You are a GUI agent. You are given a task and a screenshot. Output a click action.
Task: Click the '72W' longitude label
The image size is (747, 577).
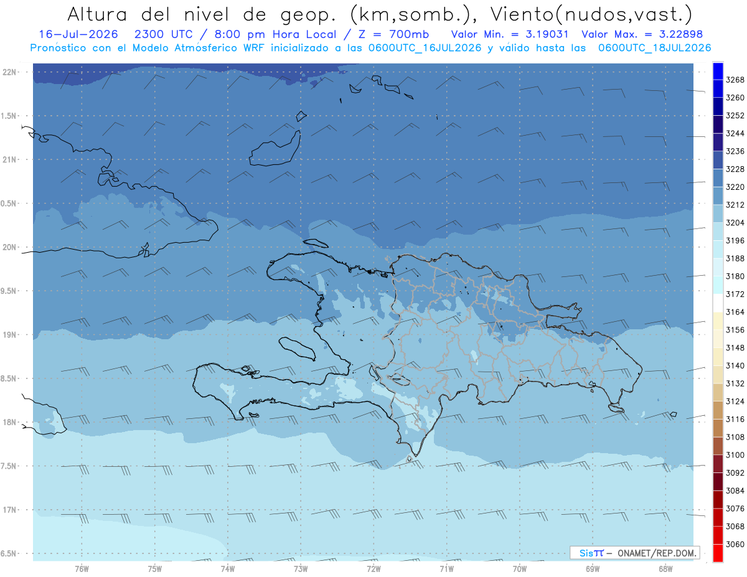click(x=374, y=569)
